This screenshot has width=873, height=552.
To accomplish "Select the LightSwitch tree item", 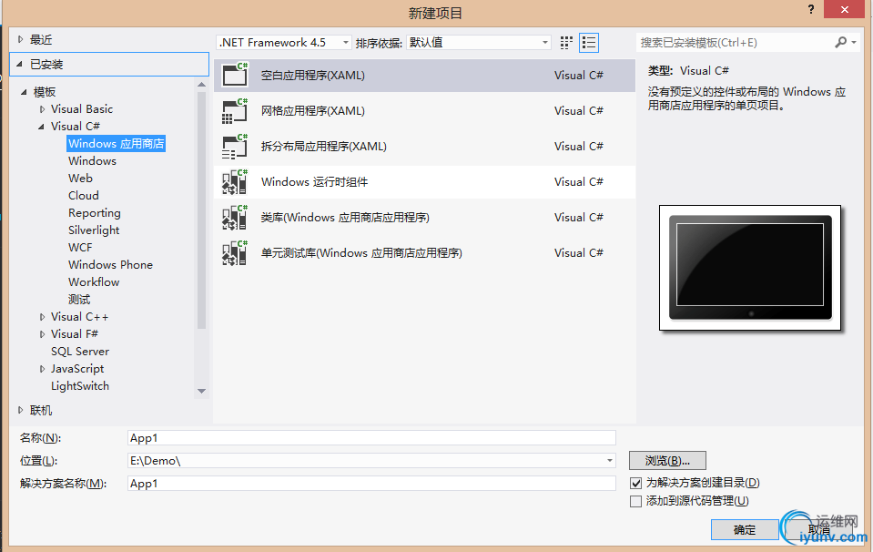I will pos(80,386).
